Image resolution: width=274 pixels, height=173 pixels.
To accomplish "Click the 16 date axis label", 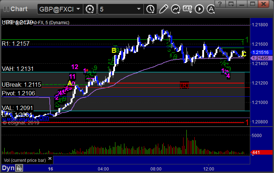I will (50, 169).
